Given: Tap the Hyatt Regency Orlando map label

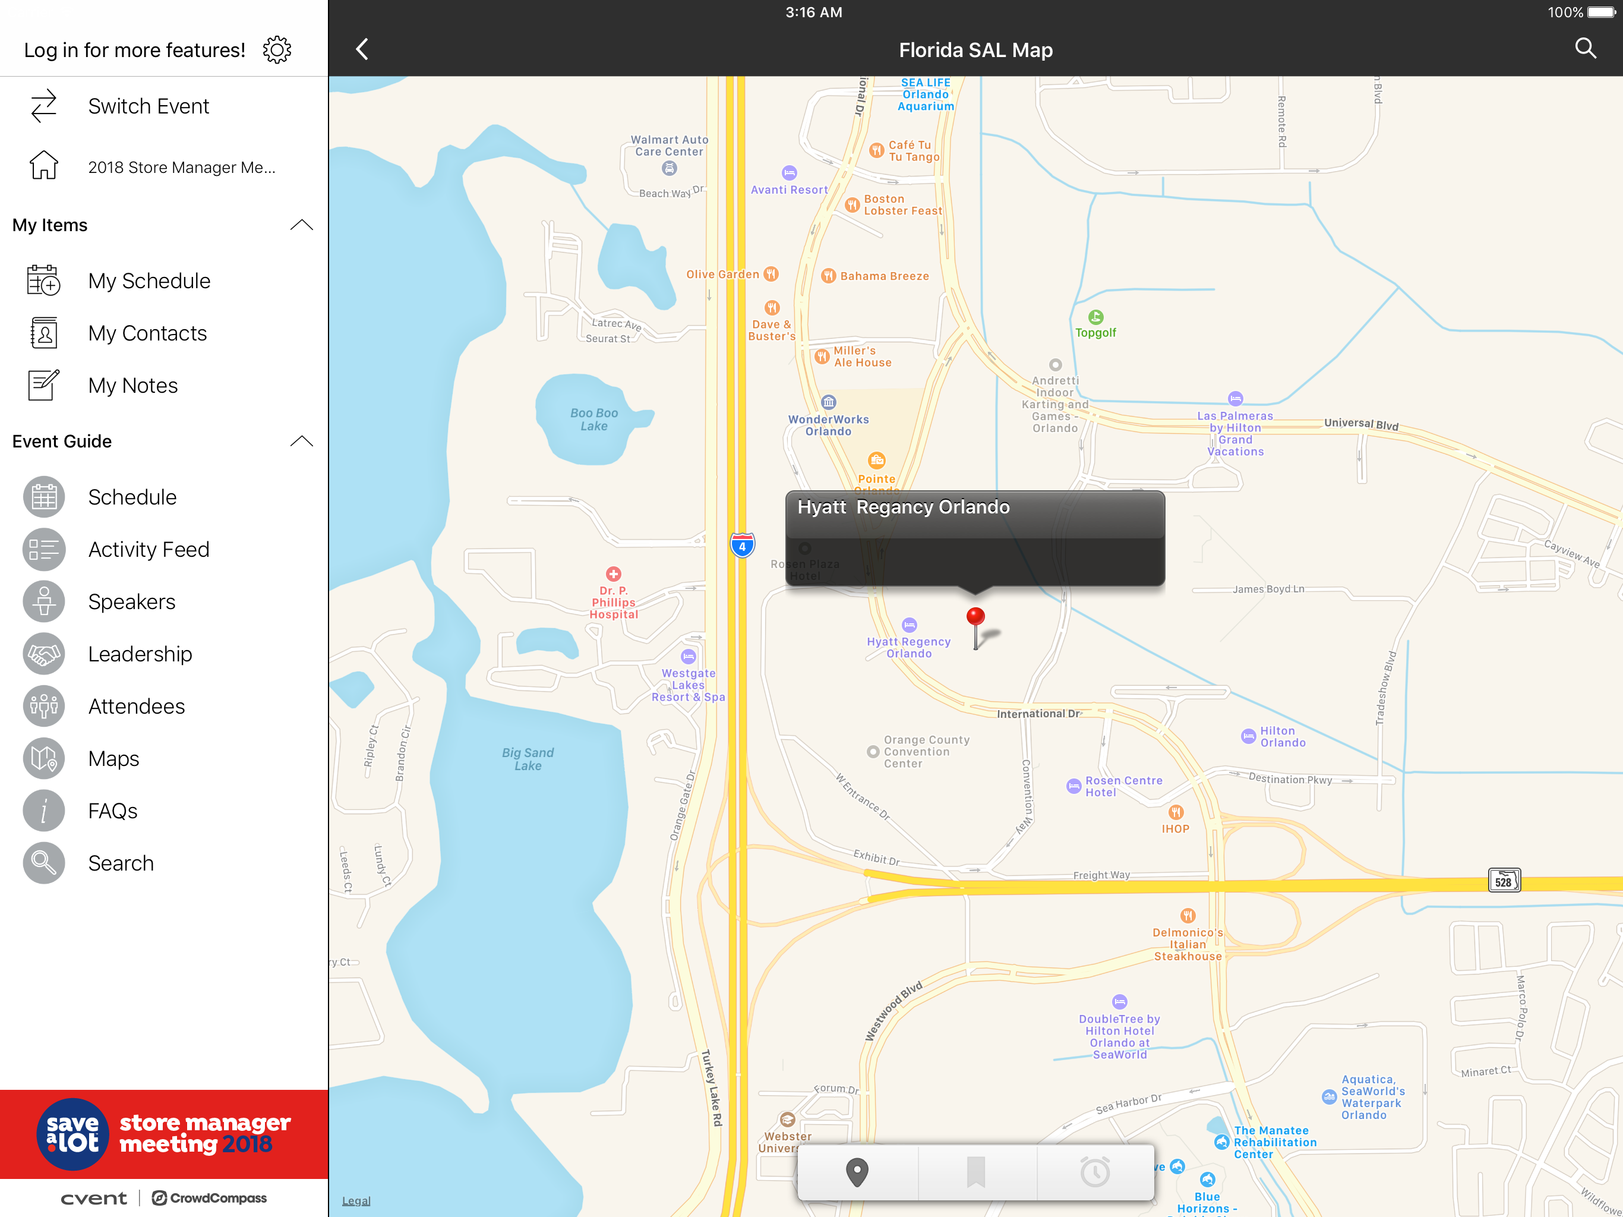Looking at the screenshot, I should (908, 647).
